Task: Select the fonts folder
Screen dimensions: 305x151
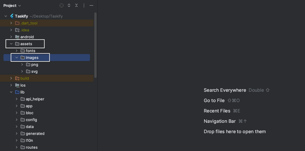Action: (30, 51)
